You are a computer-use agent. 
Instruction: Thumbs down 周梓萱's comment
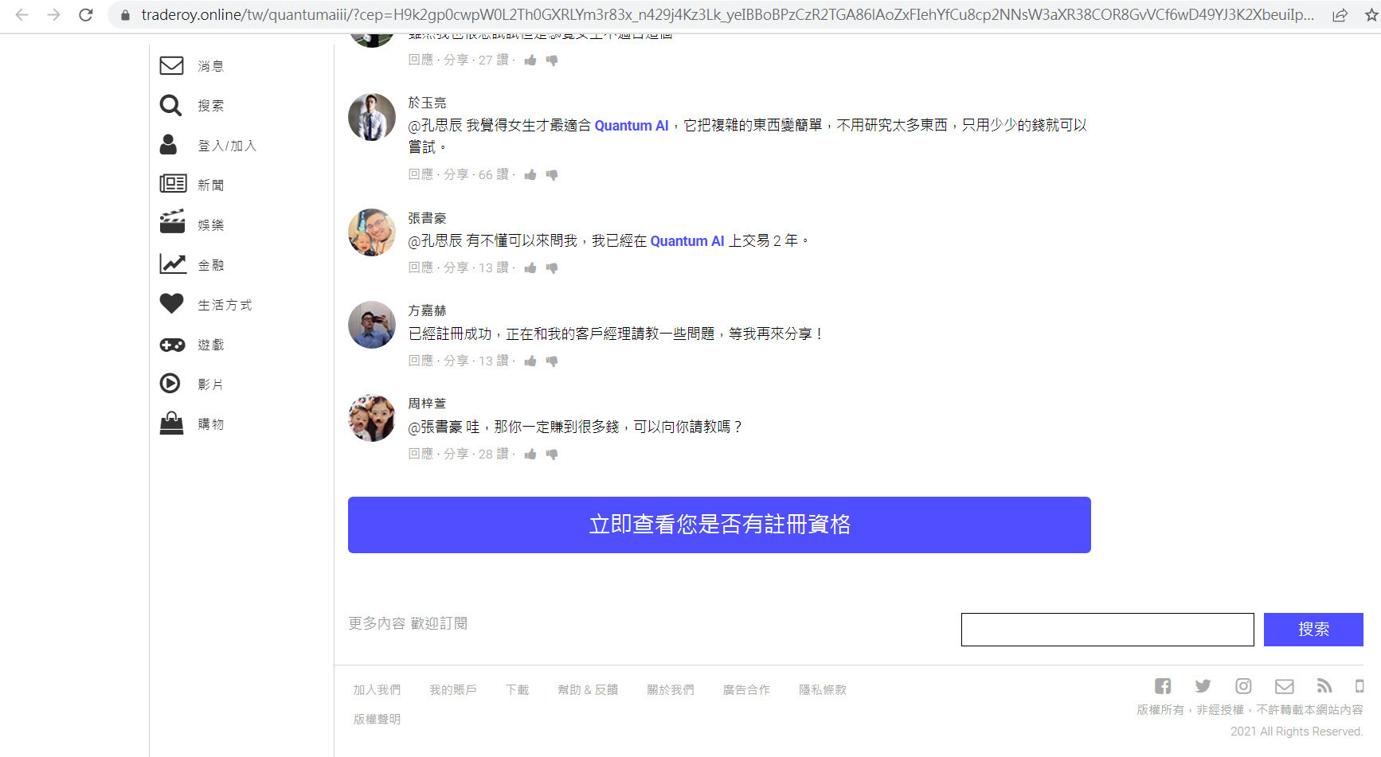(552, 455)
